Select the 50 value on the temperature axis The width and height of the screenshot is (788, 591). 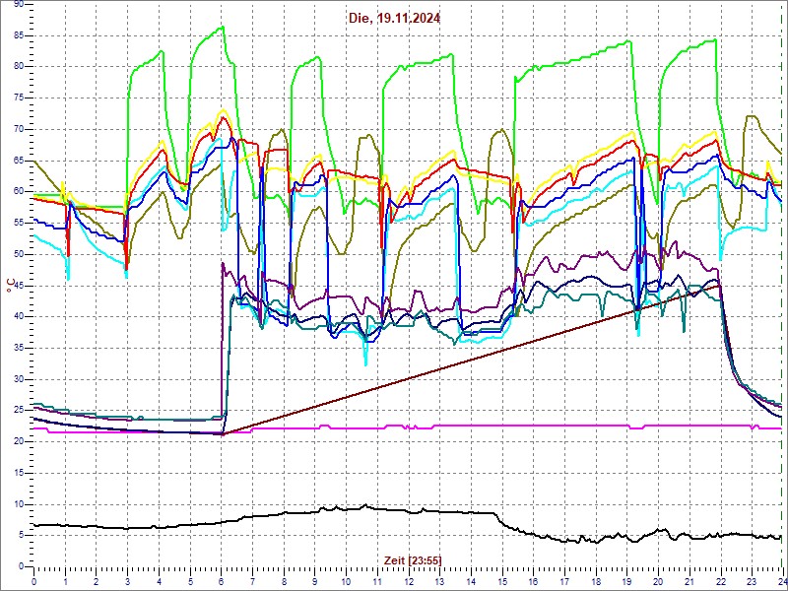18,254
